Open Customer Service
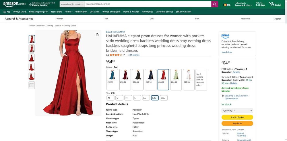Image resolution: width=287 pixels, height=141 pixels. tap(164, 12)
